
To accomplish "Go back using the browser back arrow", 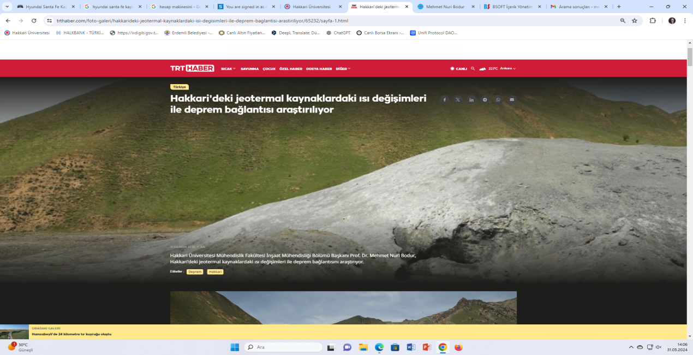I will [8, 21].
